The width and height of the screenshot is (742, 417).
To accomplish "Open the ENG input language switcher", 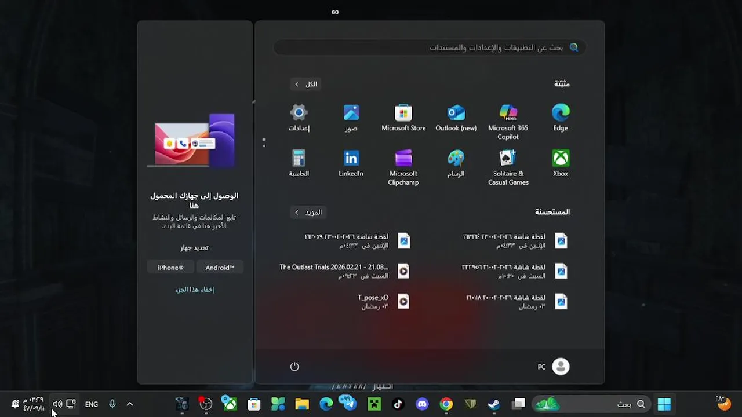I will pyautogui.click(x=92, y=404).
